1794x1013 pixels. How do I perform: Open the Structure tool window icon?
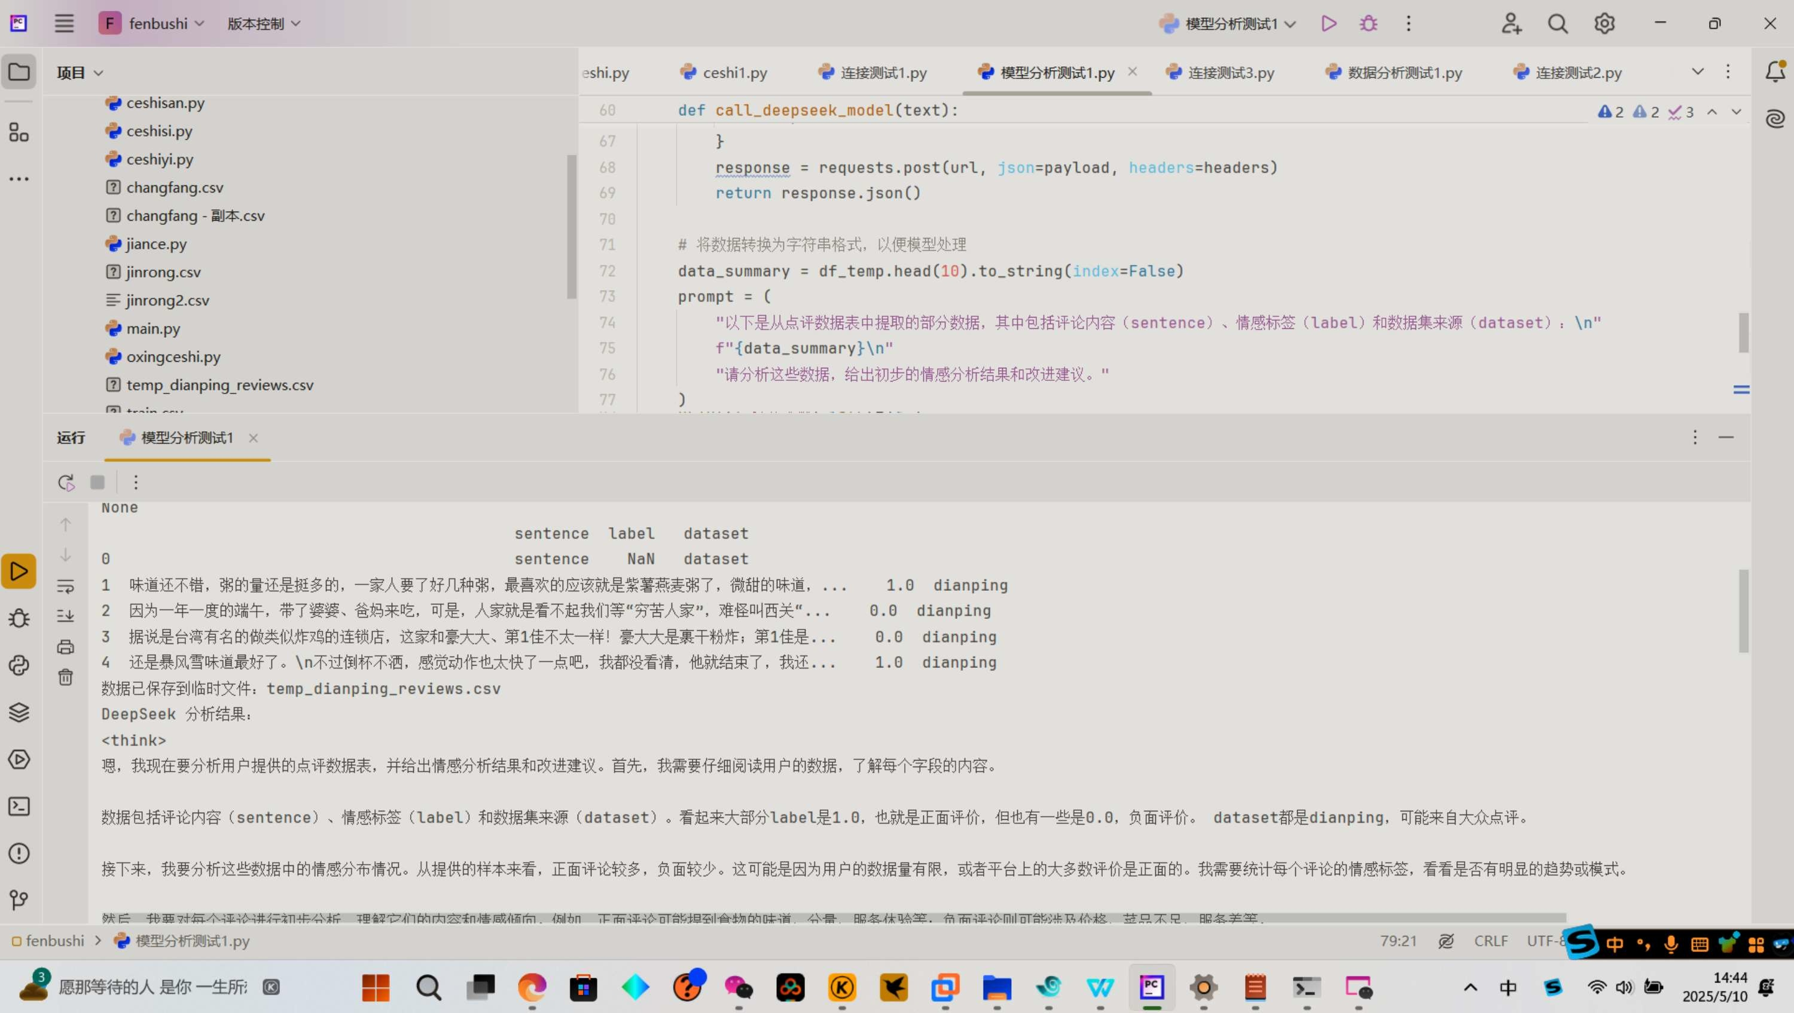click(x=19, y=132)
